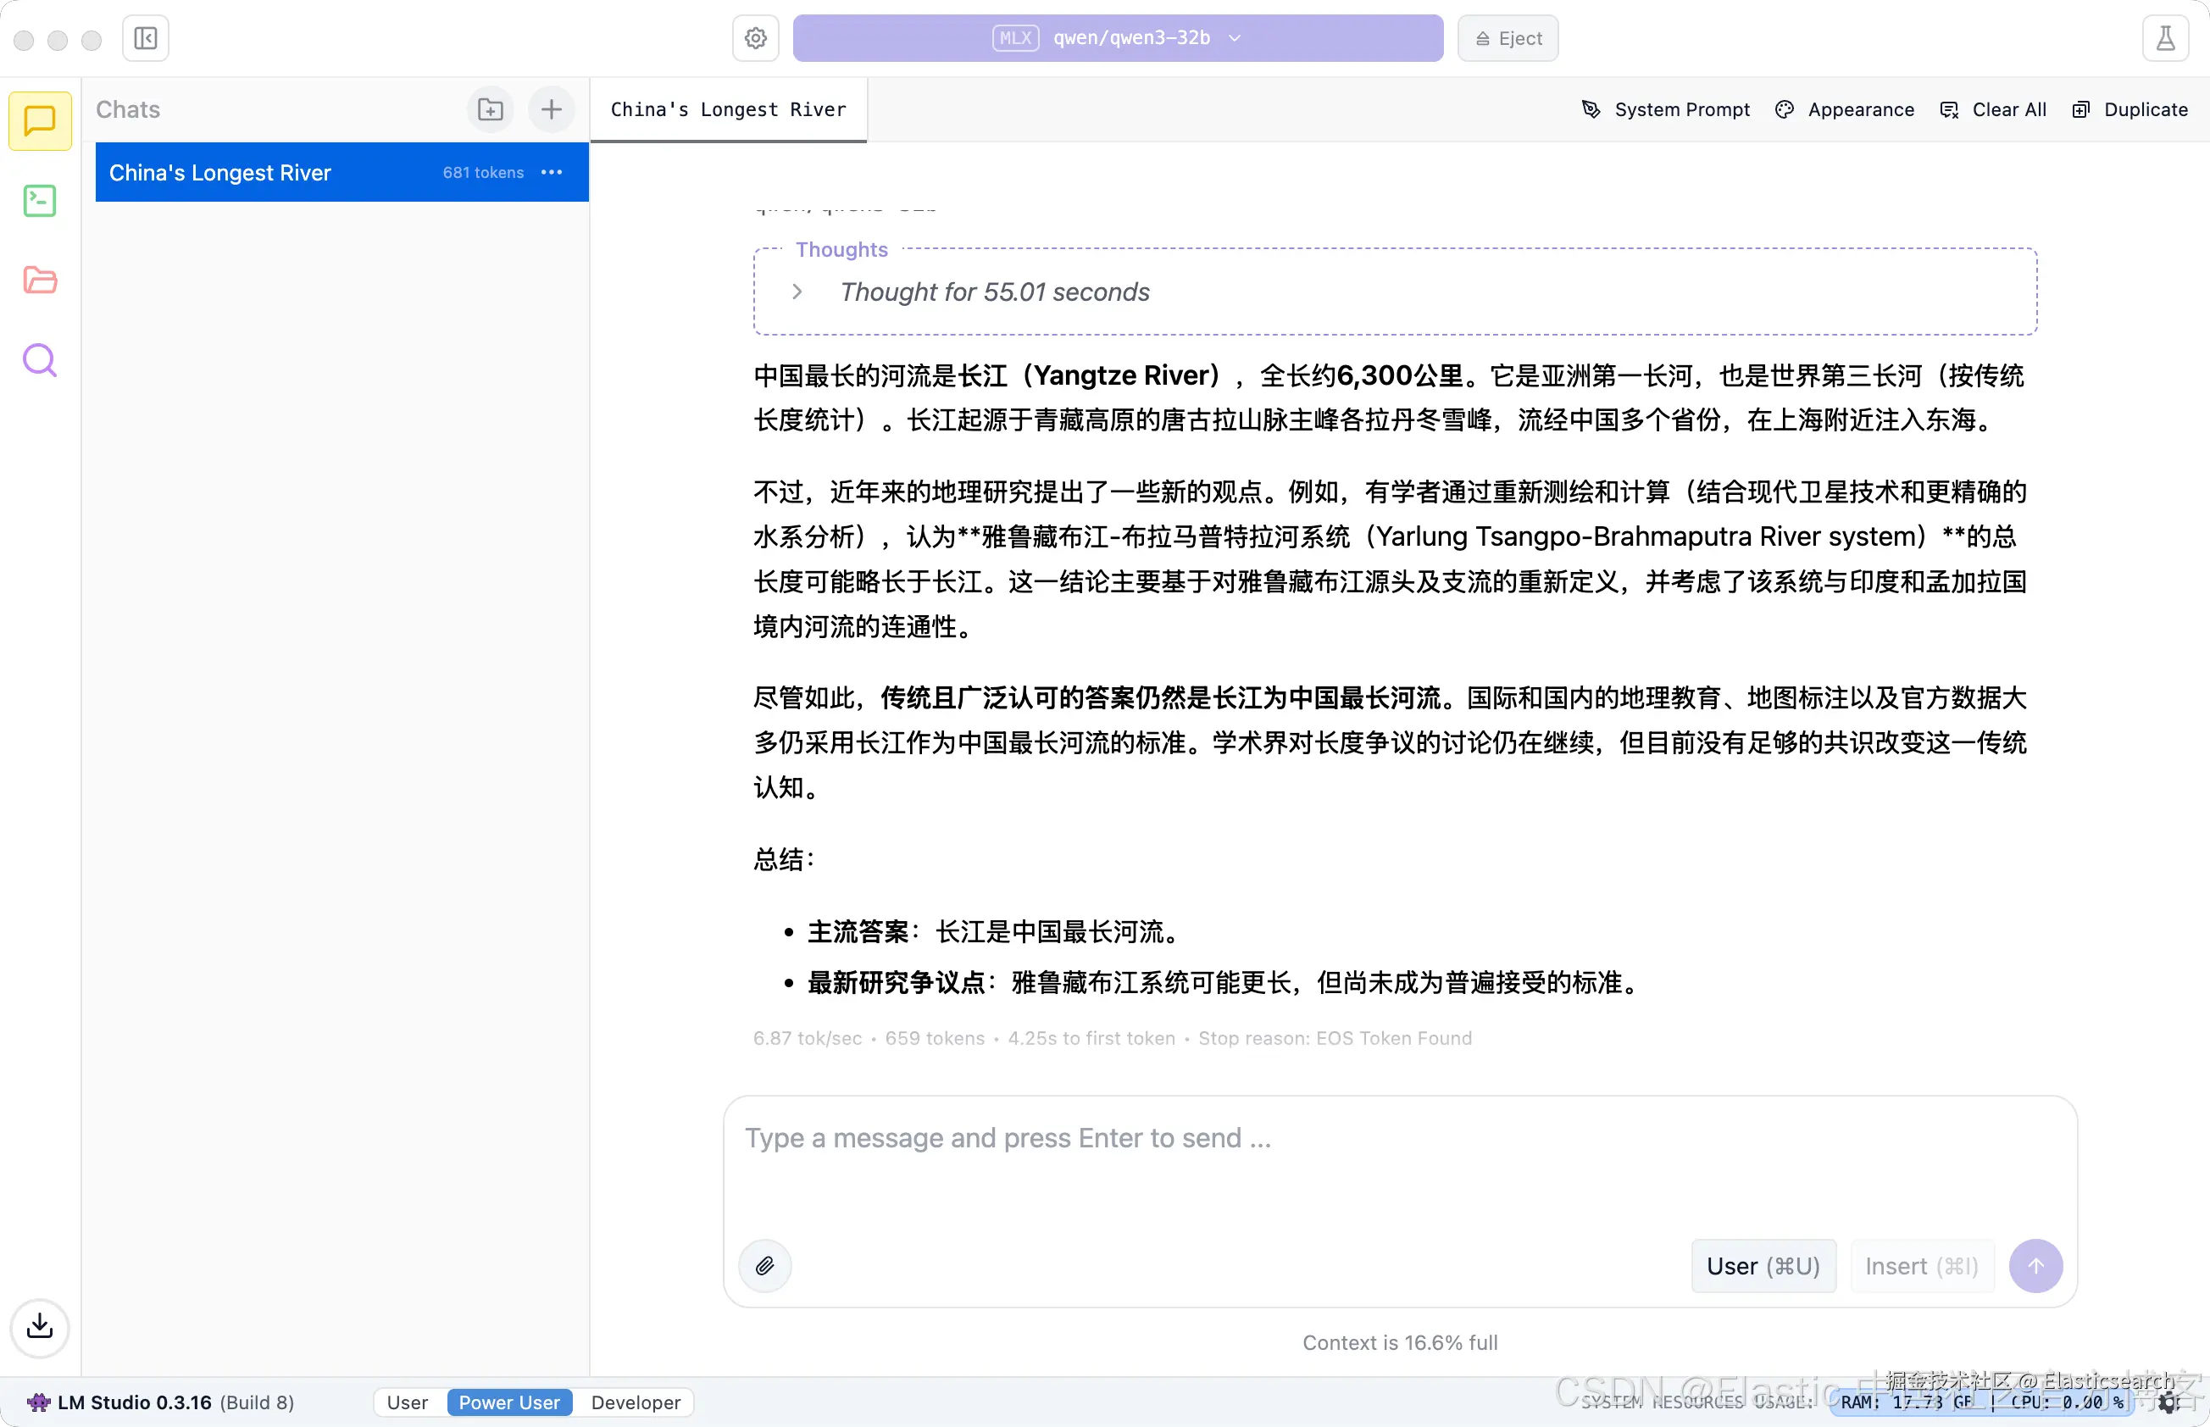The height and width of the screenshot is (1427, 2210).
Task: Toggle the sidebar collapse button
Action: pos(146,38)
